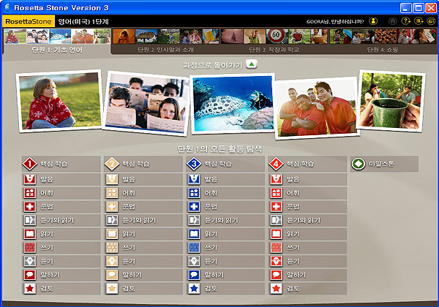Select lesson 2 듣기와 읽기 row

coord(143,220)
